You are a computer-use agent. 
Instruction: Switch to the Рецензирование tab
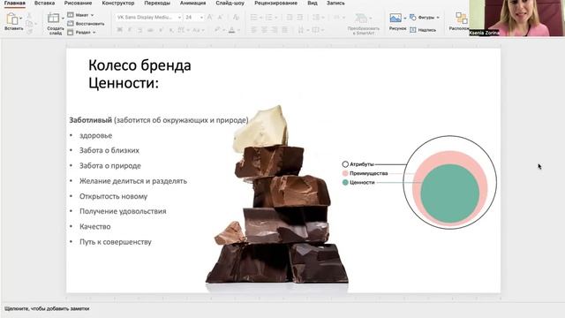275,3
